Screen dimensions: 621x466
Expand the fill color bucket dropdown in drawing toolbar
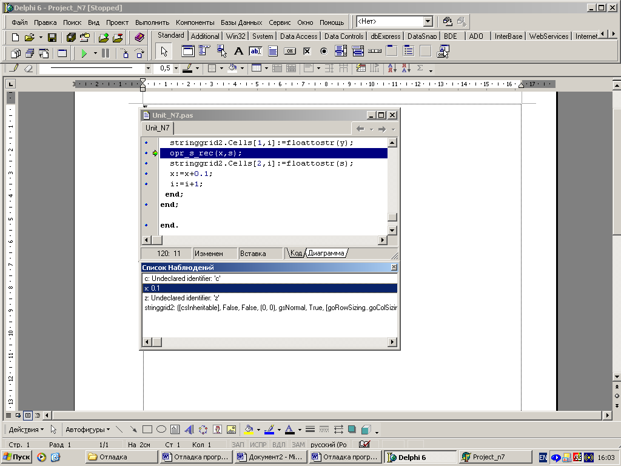point(258,430)
